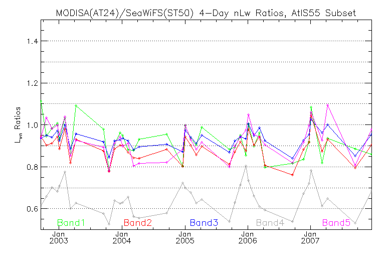385x257 pixels.
Task: Click the Jan 2006 x-axis label
Action: (x=248, y=237)
